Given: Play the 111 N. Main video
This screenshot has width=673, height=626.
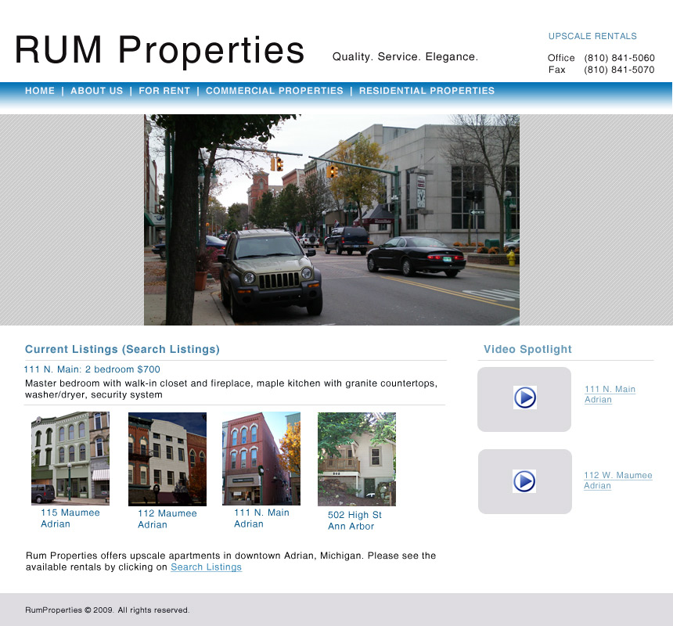Looking at the screenshot, I should pos(525,398).
